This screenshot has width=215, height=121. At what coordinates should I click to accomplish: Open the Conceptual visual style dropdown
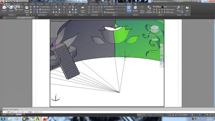pyautogui.click(x=115, y=7)
